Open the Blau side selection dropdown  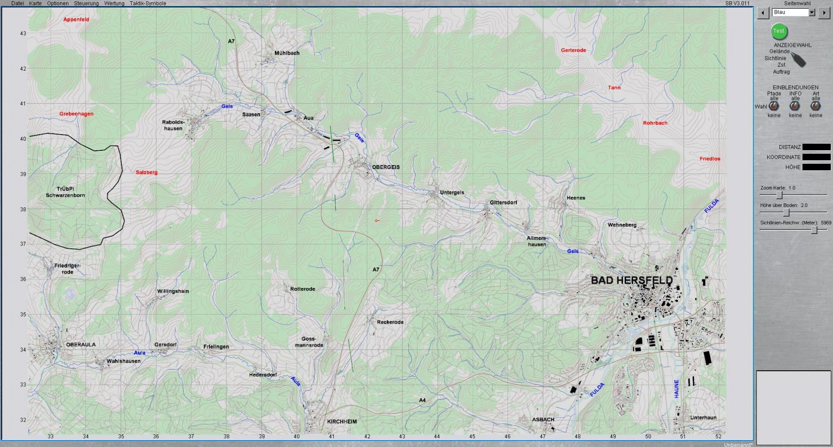coord(812,13)
